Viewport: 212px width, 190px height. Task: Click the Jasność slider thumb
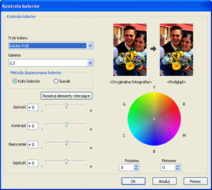coord(66,106)
